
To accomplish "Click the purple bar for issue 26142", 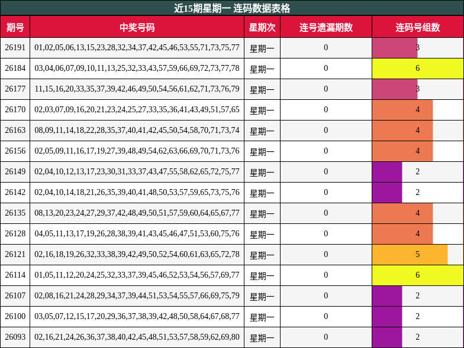I will click(387, 193).
